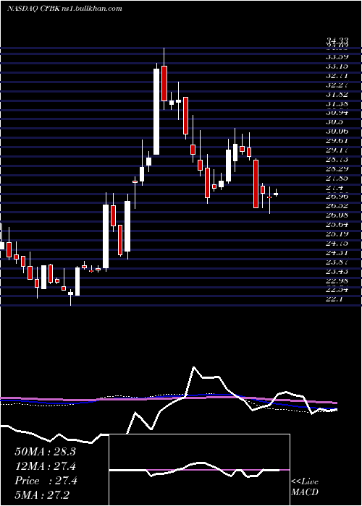
Task: Select the 32.71 price level label
Action: pos(337,76)
